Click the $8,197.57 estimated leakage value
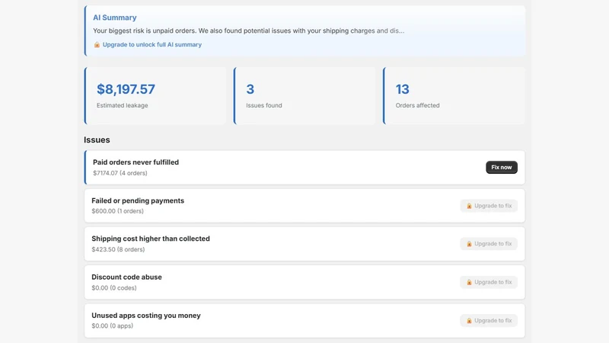Image resolution: width=609 pixels, height=343 pixels. click(x=126, y=89)
